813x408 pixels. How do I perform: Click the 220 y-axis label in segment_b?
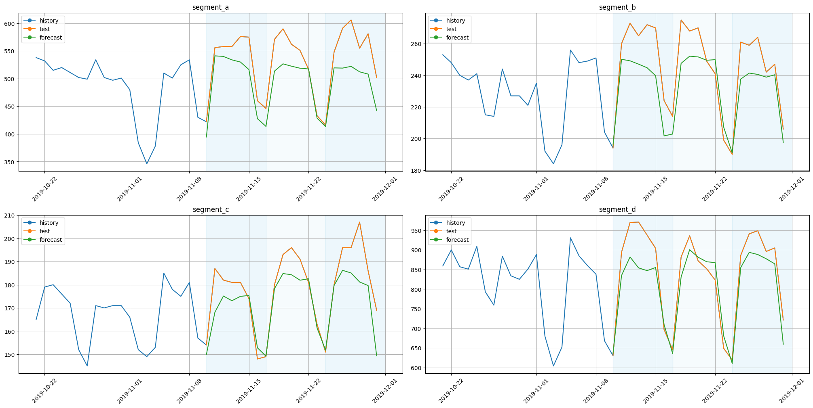tap(417, 107)
